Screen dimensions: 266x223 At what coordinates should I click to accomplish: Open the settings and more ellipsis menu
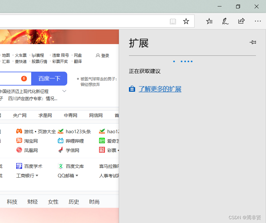258,21
